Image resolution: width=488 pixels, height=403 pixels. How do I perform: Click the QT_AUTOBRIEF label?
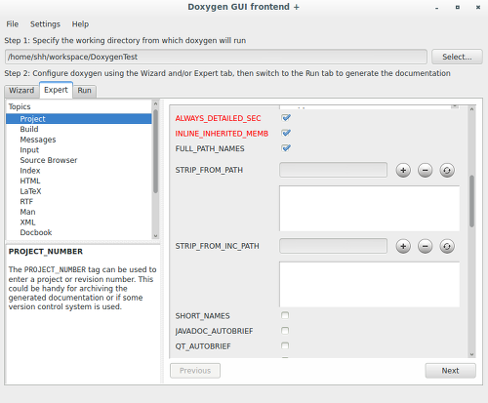(203, 346)
